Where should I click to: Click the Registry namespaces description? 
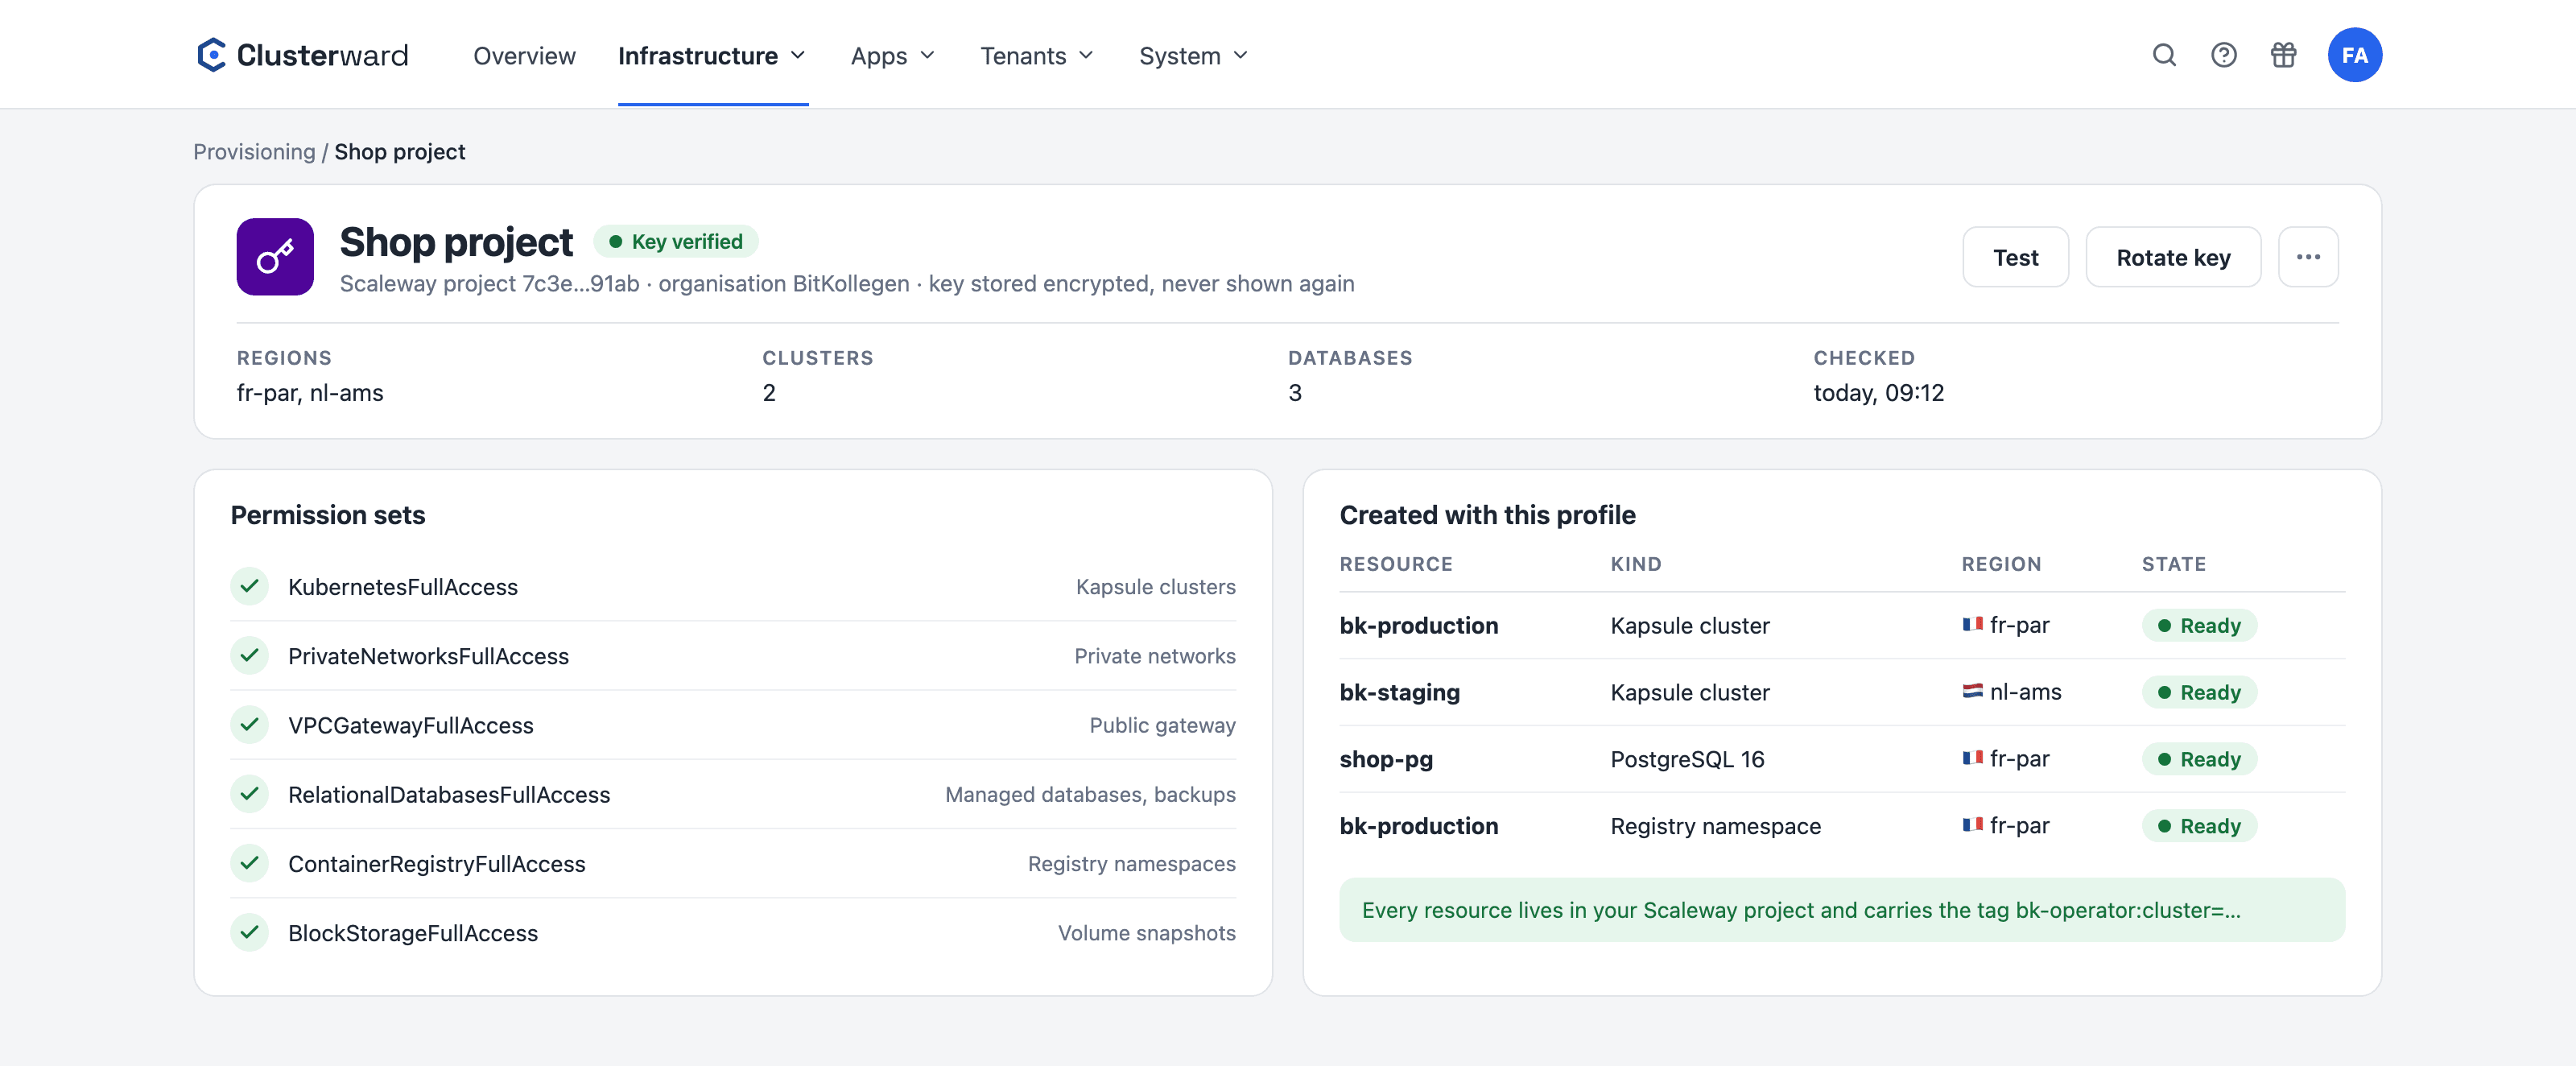click(1132, 864)
